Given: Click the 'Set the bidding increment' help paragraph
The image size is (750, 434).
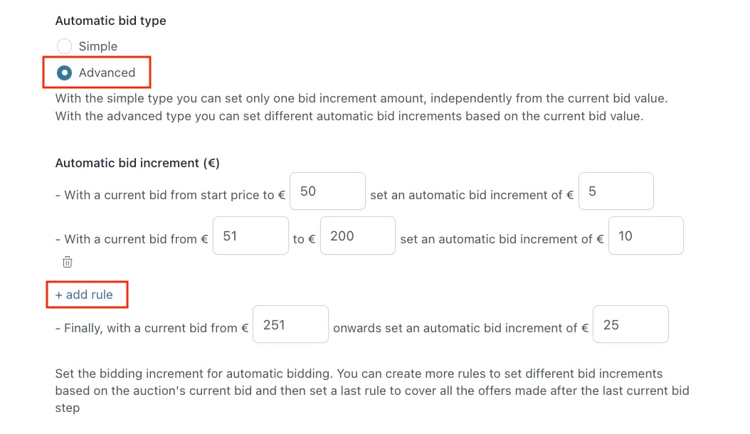Looking at the screenshot, I should tap(372, 391).
